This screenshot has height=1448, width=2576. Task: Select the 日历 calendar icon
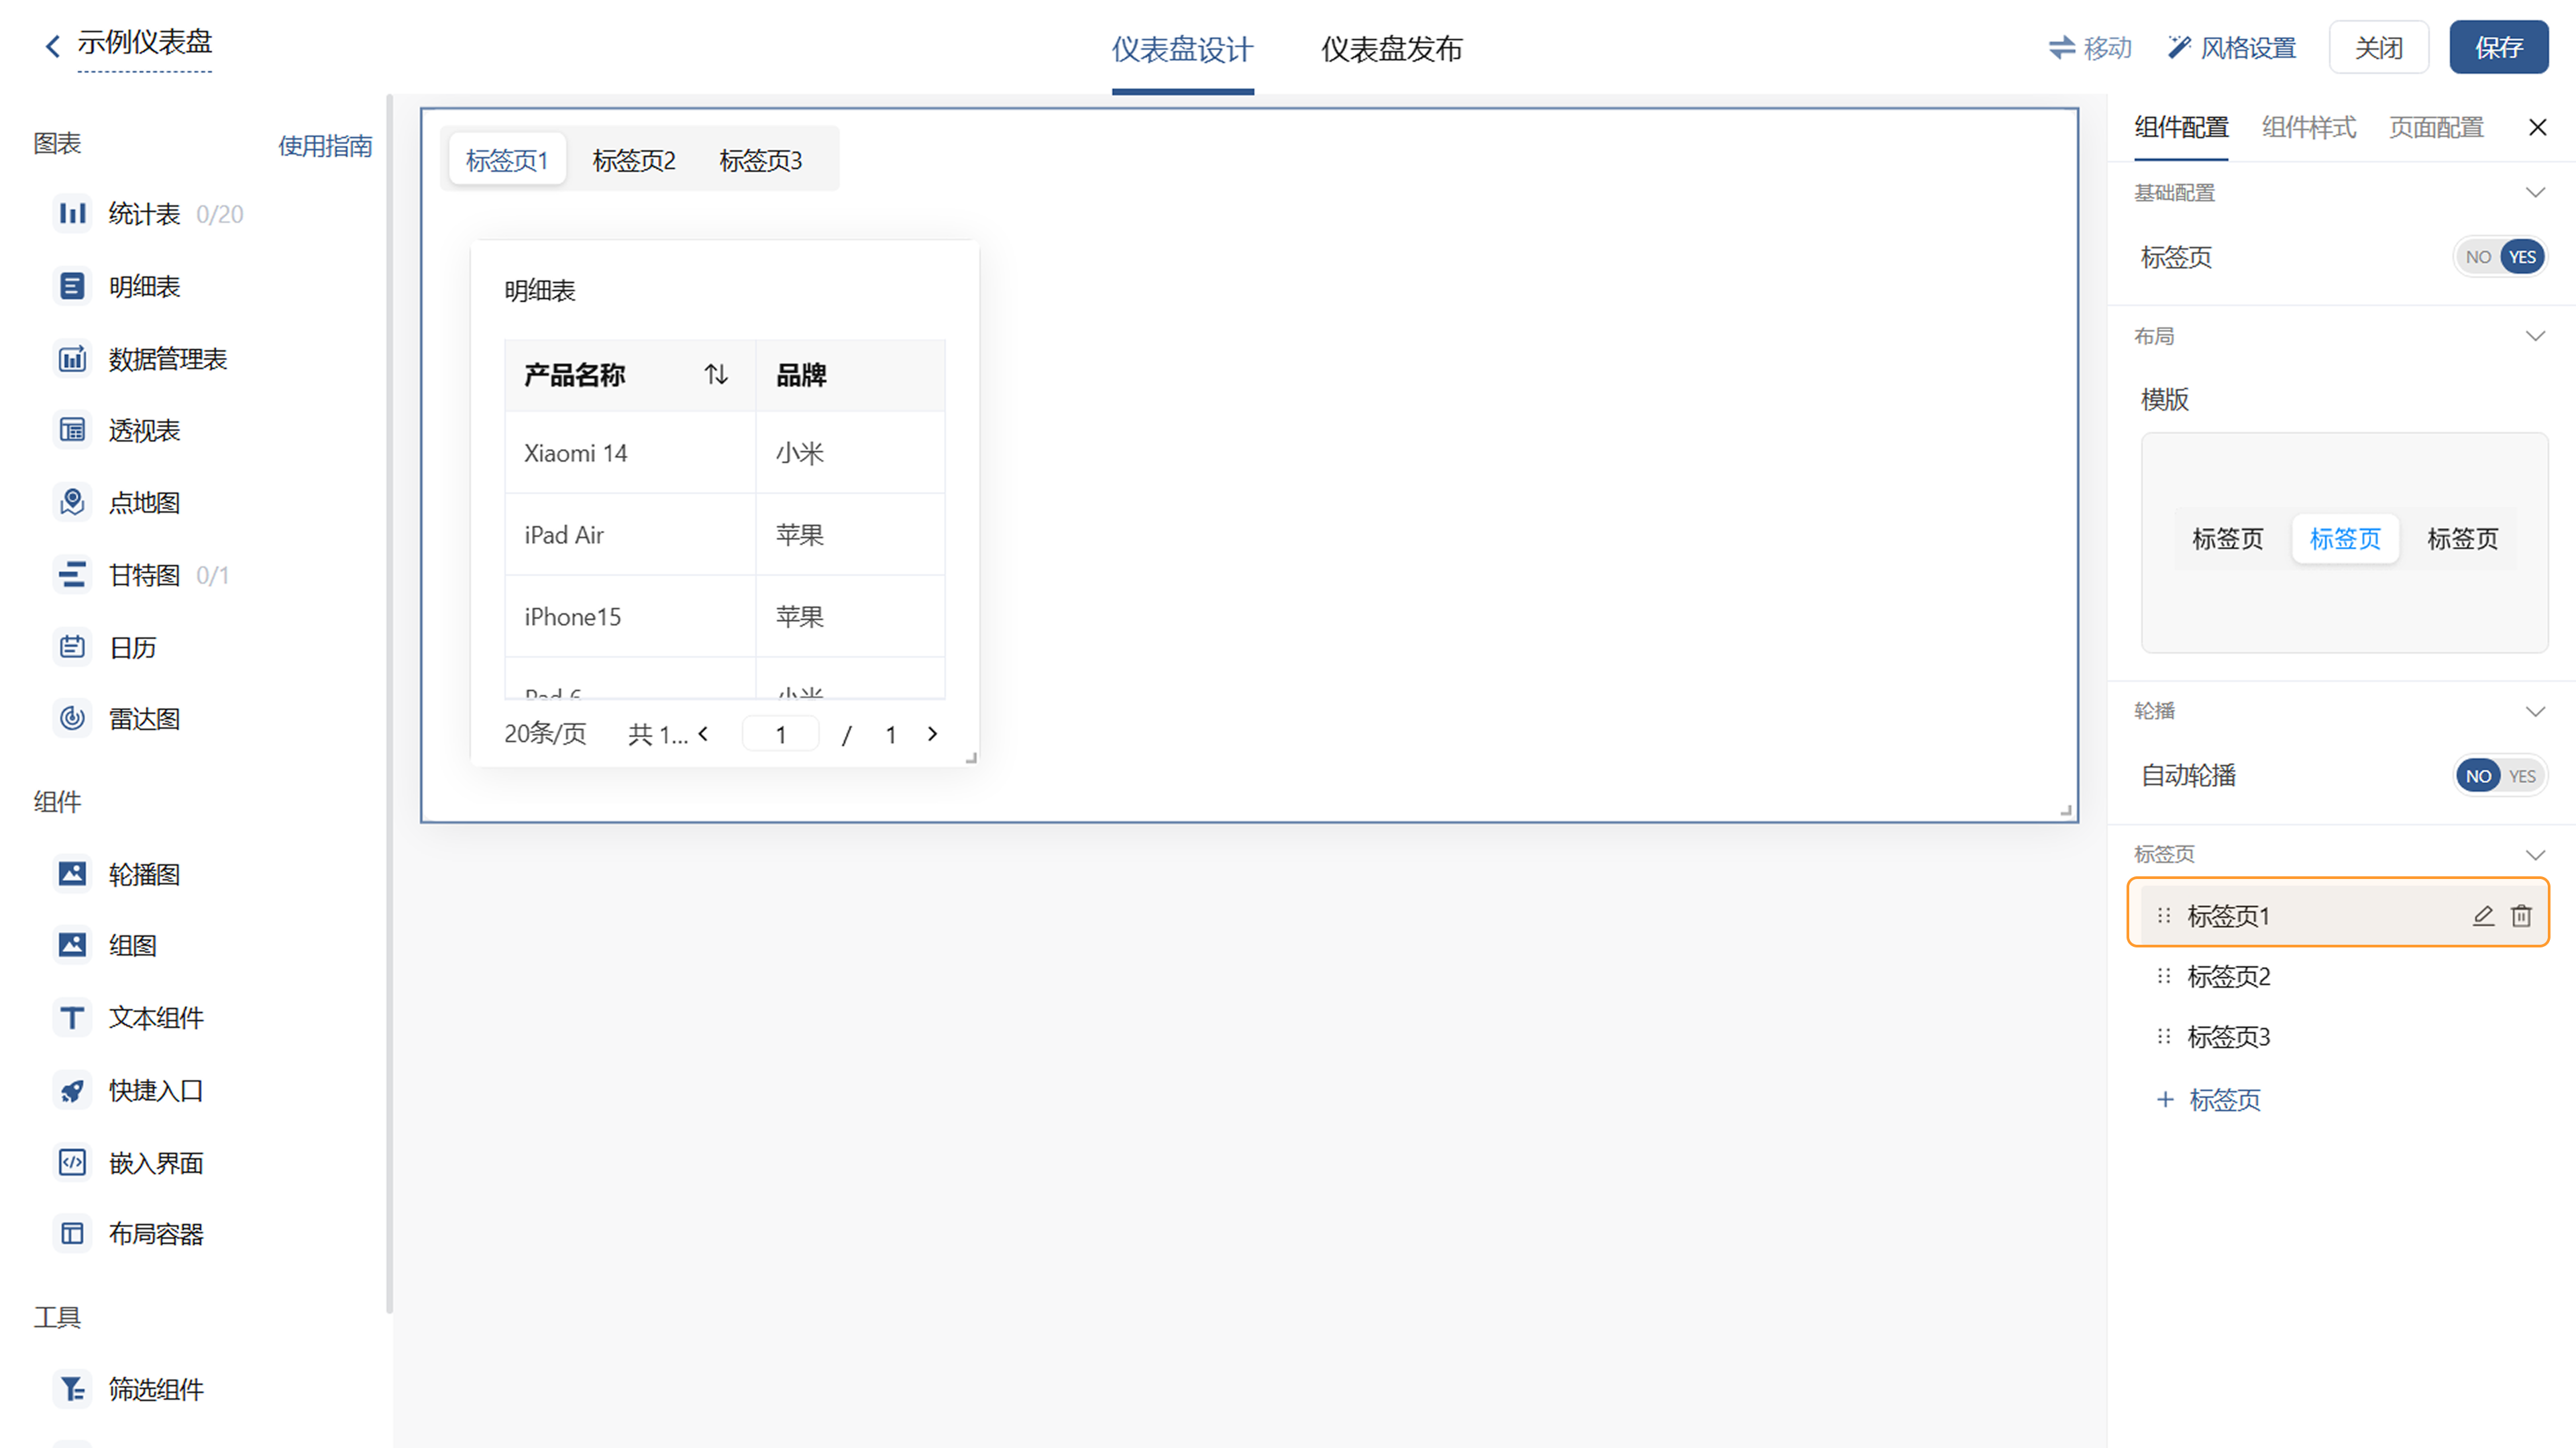click(72, 647)
